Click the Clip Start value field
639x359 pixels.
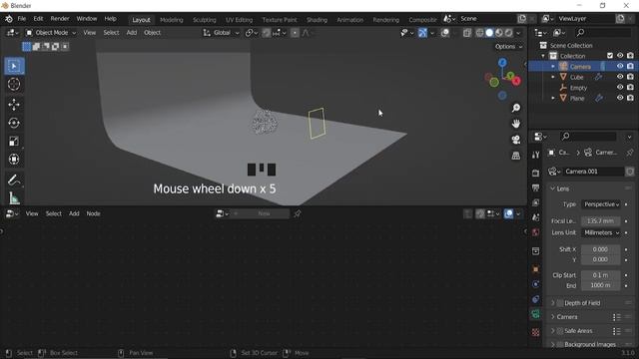601,275
